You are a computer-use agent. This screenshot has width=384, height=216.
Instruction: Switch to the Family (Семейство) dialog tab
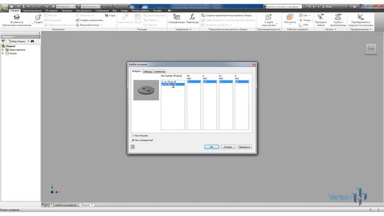160,71
